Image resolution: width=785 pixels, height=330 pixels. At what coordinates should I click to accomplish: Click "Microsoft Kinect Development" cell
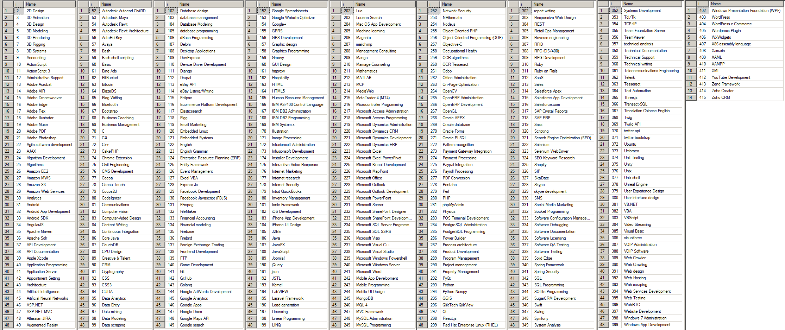[384, 165]
